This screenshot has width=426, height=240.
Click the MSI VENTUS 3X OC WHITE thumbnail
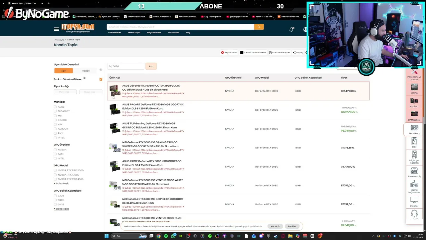coord(115,185)
